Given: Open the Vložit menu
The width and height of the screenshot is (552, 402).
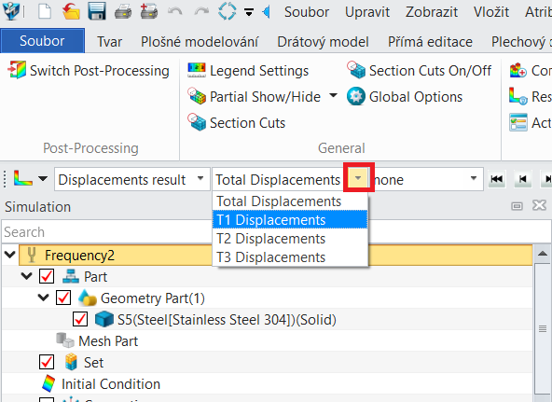Looking at the screenshot, I should (491, 12).
